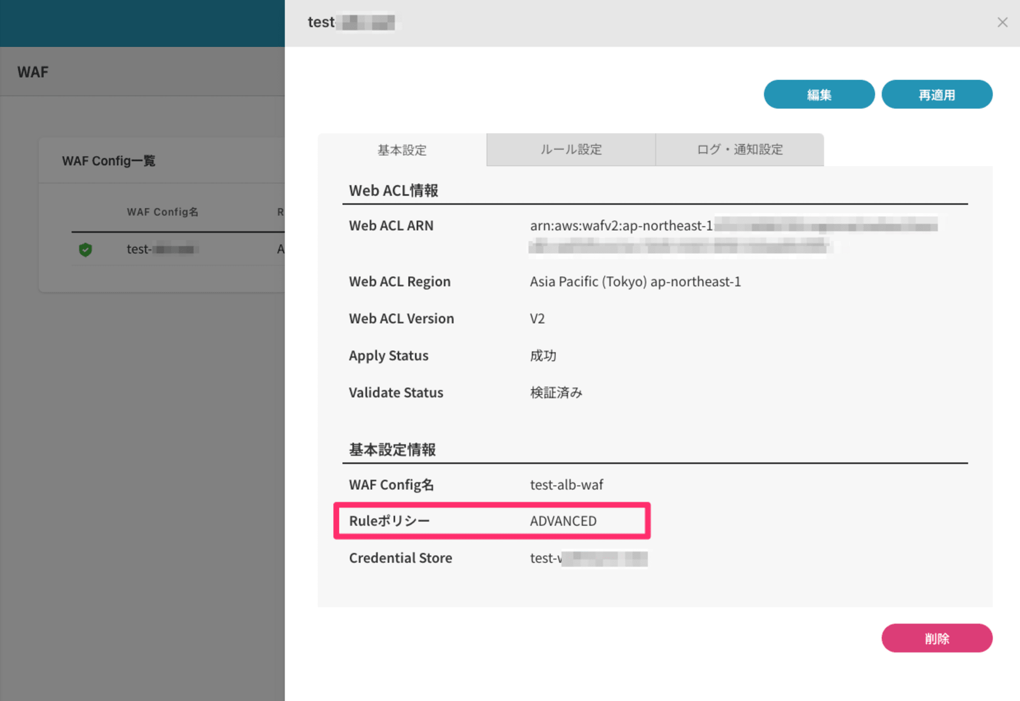1020x701 pixels.
Task: Click the Asia Pacific (Tokyo) ap-northeast-1 value
Action: click(x=635, y=281)
